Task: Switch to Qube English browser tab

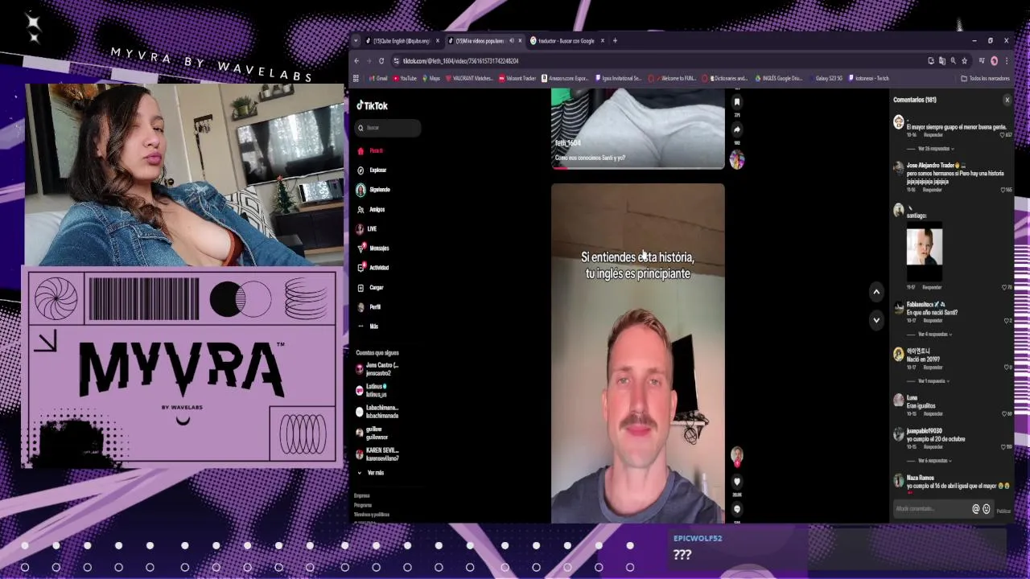Action: (402, 40)
